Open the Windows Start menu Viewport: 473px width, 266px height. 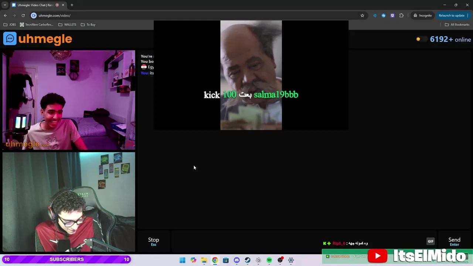pos(182,260)
